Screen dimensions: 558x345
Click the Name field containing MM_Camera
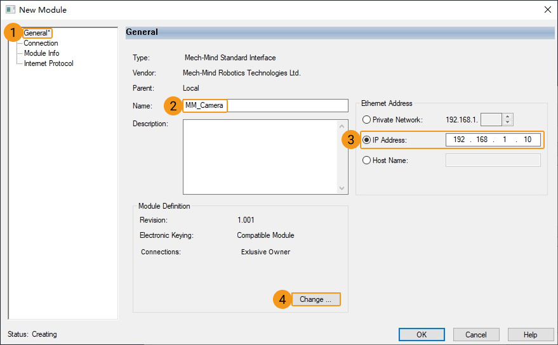click(265, 105)
